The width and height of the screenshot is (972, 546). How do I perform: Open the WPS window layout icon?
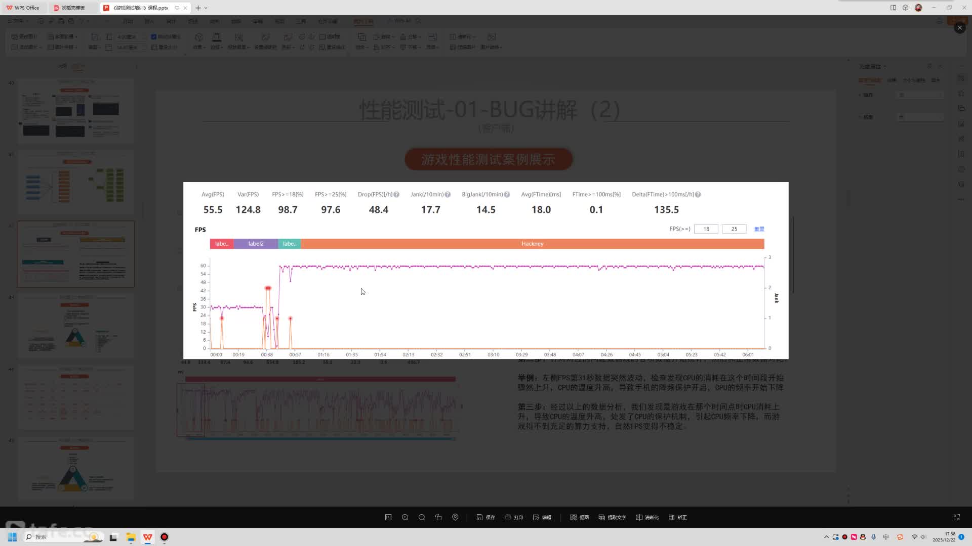click(894, 8)
